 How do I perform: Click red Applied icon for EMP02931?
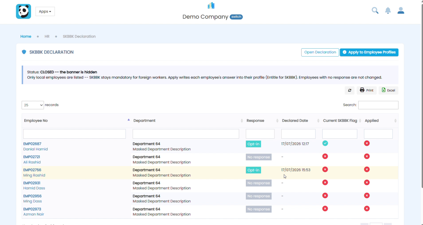point(367,182)
